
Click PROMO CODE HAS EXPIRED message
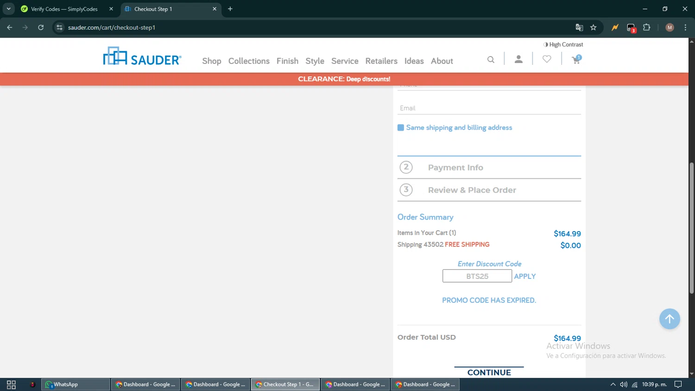click(489, 300)
